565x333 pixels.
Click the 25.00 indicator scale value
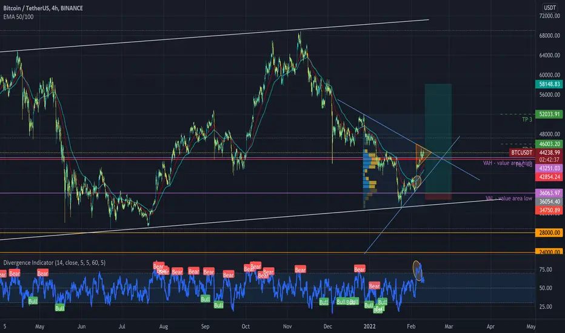545,307
